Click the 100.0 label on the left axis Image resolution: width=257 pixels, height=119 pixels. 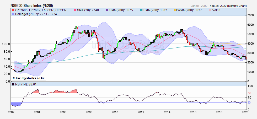5,44
